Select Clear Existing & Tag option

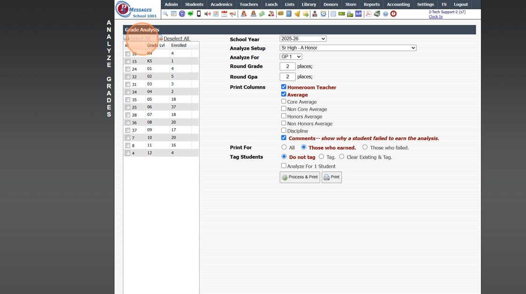point(341,156)
